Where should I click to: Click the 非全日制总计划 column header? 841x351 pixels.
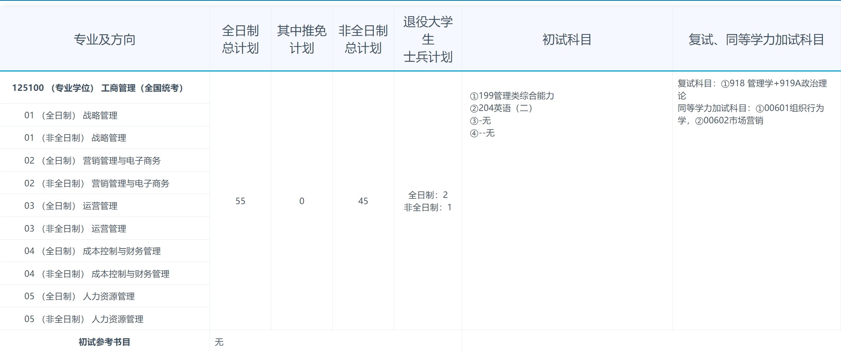(363, 39)
